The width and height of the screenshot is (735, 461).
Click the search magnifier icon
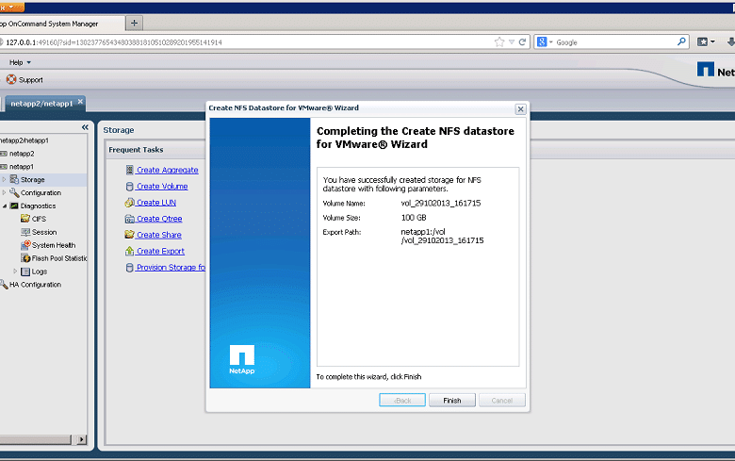coord(681,41)
